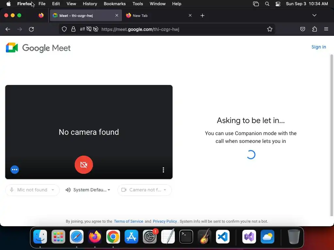This screenshot has width=334, height=250.
Task: Open GarageBand from the Dock
Action: (x=205, y=237)
